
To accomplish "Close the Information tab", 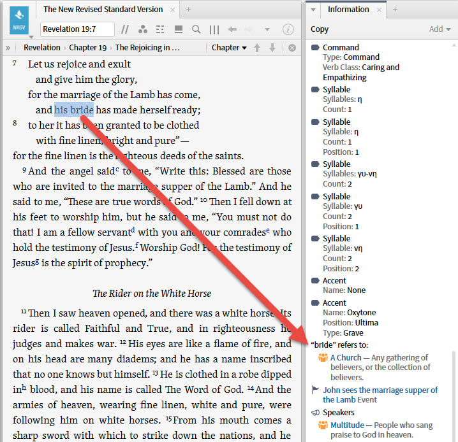I will click(379, 10).
